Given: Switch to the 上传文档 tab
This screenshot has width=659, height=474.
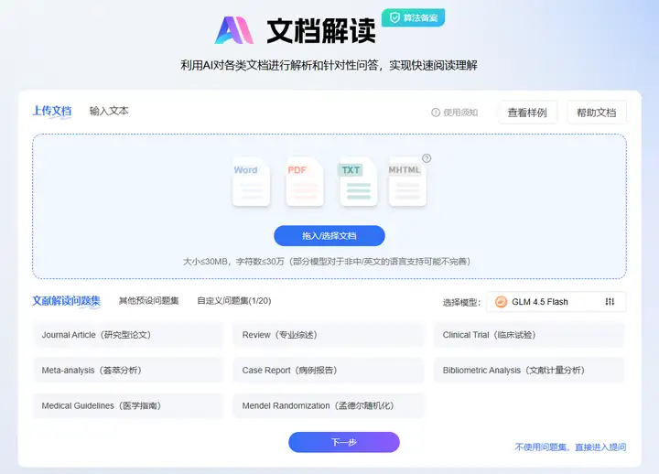Looking at the screenshot, I should pos(51,111).
